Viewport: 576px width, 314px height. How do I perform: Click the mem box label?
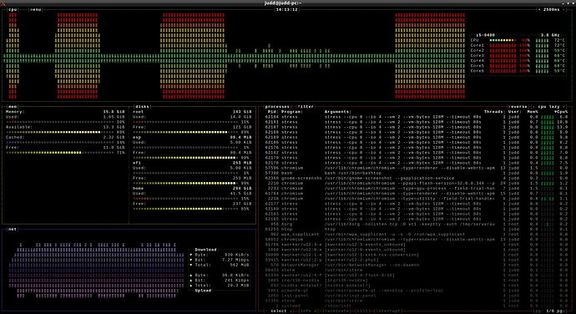tap(13, 107)
